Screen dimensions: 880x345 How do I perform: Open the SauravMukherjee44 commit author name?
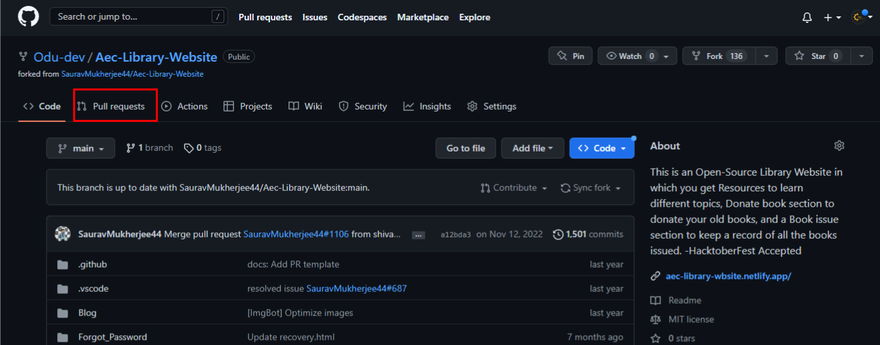tap(120, 234)
